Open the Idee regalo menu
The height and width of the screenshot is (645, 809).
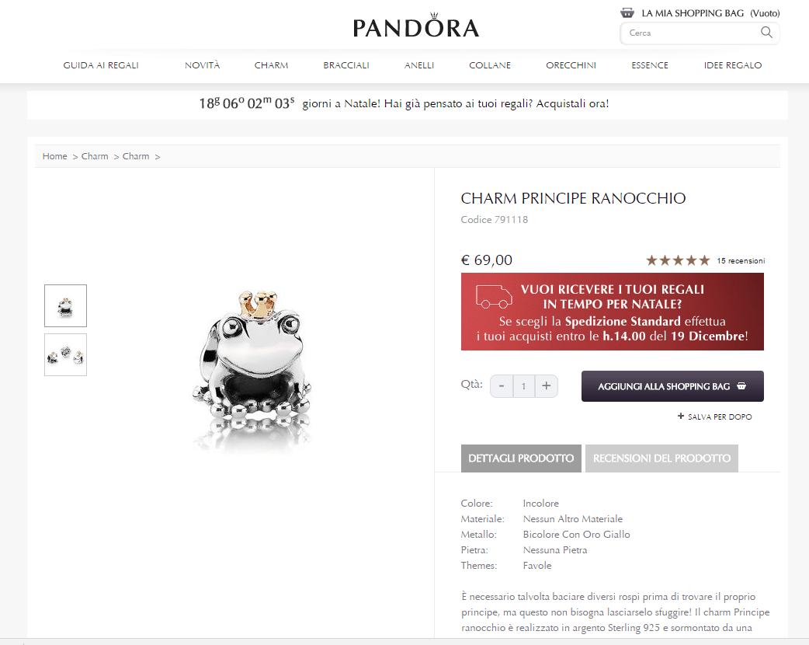click(x=733, y=65)
